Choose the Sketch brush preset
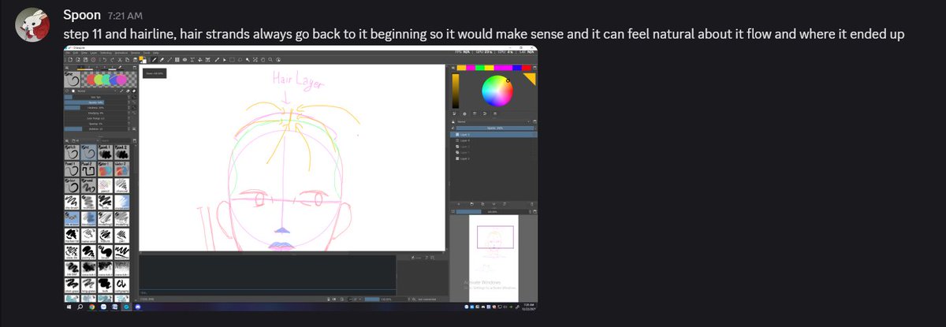This screenshot has width=946, height=327. [72, 152]
